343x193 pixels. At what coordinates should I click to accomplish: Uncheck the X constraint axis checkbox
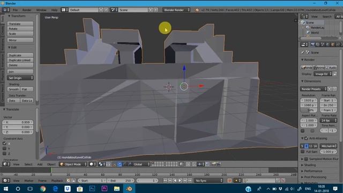click(x=4, y=143)
